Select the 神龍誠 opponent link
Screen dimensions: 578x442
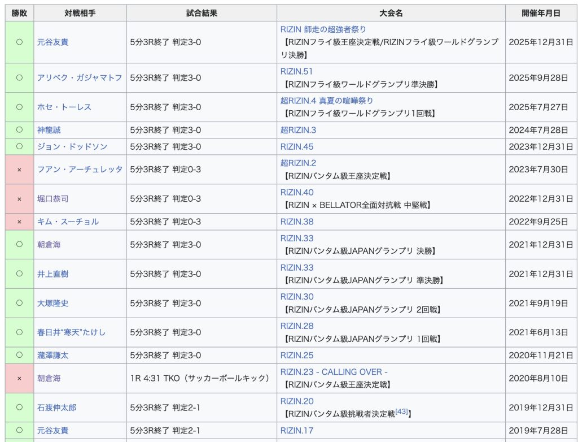tap(49, 130)
